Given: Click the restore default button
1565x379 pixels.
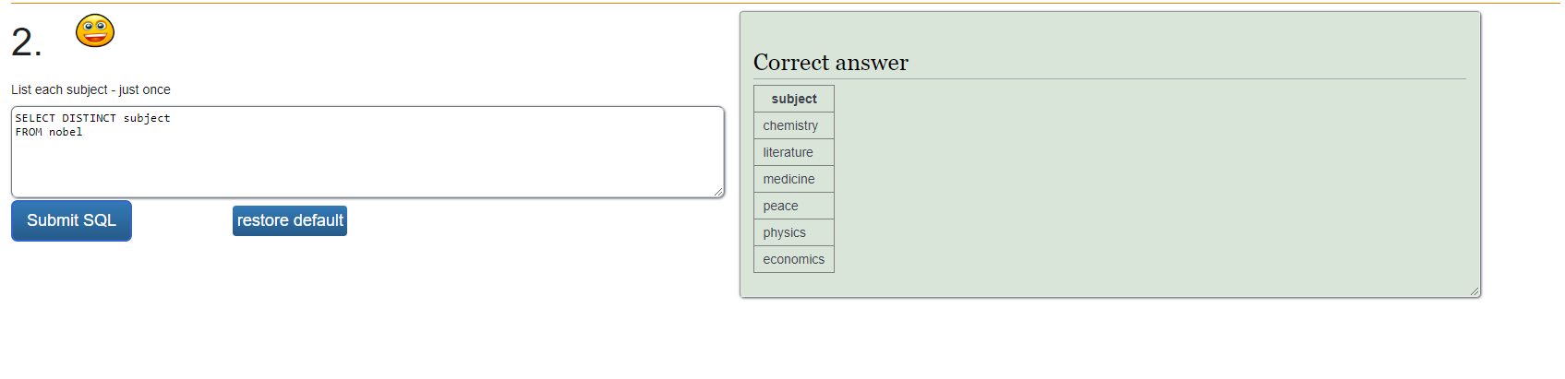Looking at the screenshot, I should tap(290, 220).
